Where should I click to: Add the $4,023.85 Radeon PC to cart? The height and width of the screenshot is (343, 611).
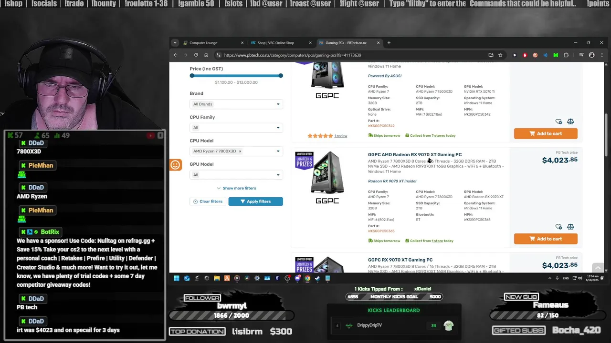coord(546,239)
